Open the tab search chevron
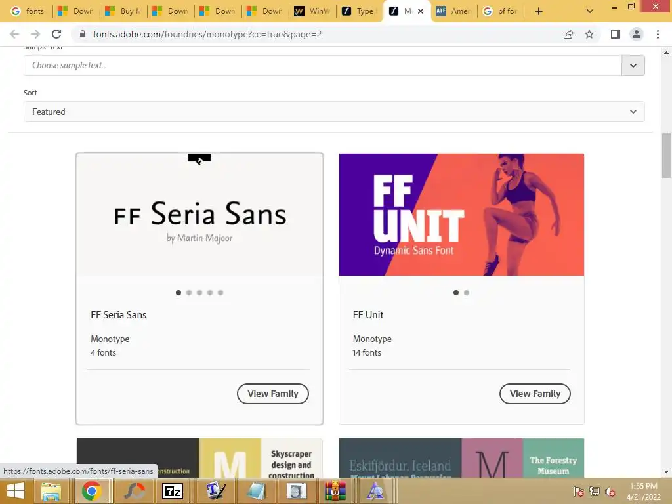Image resolution: width=672 pixels, height=504 pixels. coord(590,11)
